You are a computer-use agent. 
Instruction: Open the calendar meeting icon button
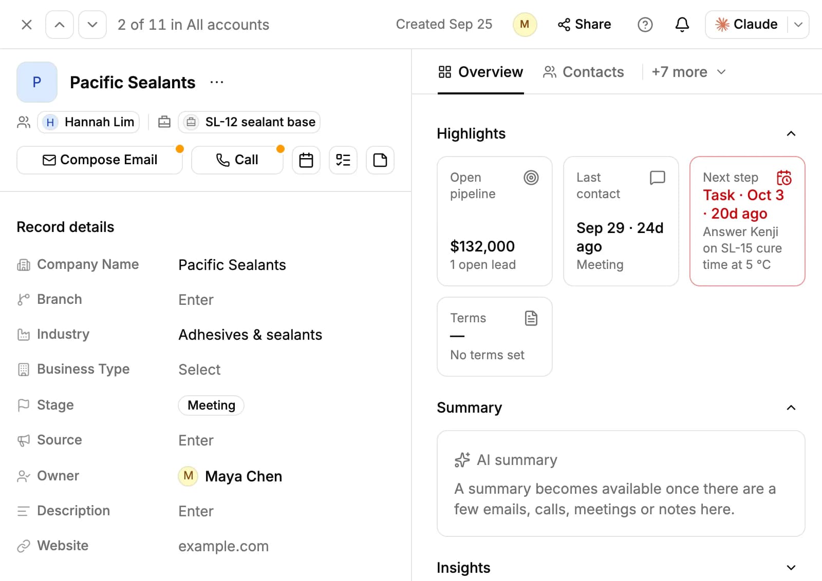click(x=306, y=160)
